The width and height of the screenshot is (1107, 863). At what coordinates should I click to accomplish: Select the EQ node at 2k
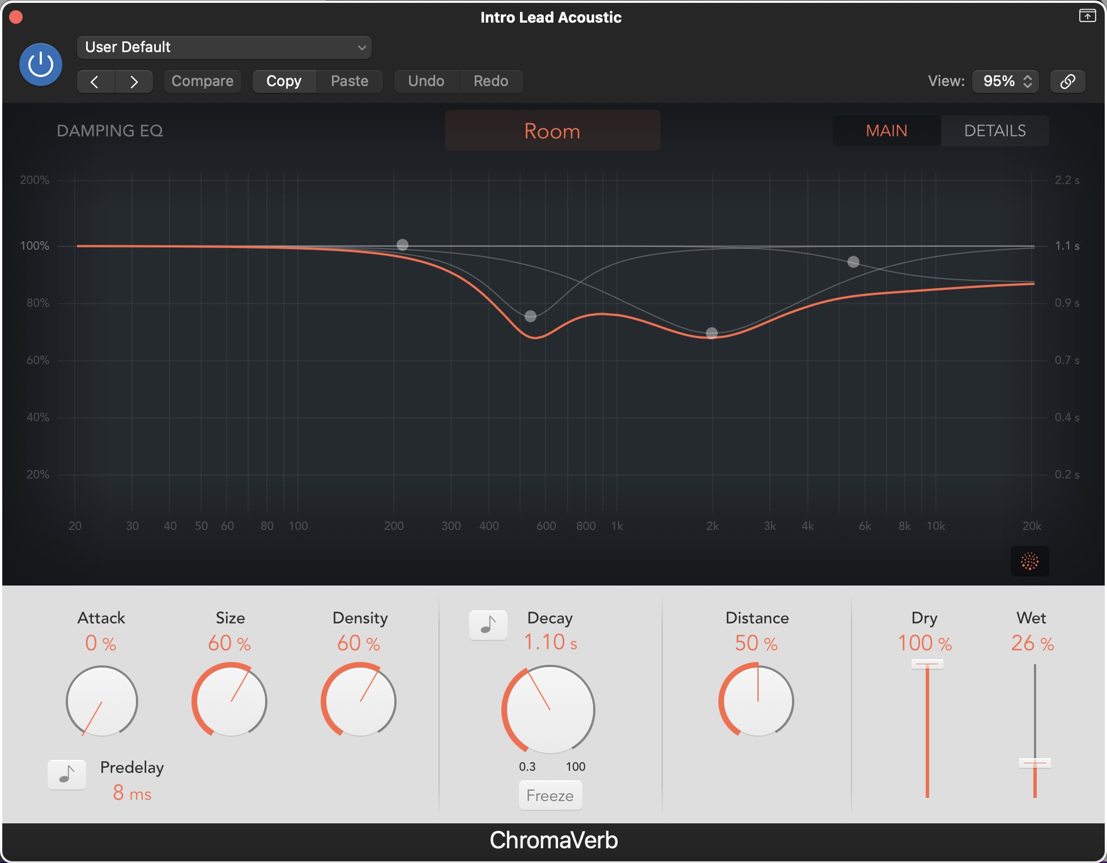click(x=712, y=333)
